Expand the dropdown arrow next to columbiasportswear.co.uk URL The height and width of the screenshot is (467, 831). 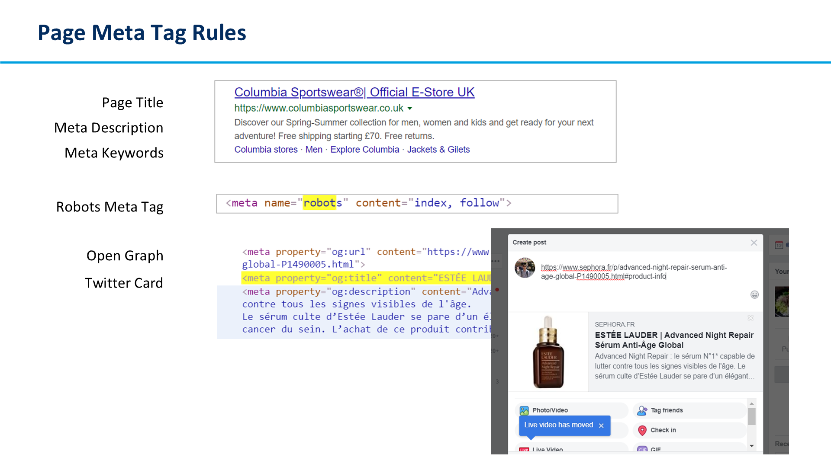coord(410,109)
